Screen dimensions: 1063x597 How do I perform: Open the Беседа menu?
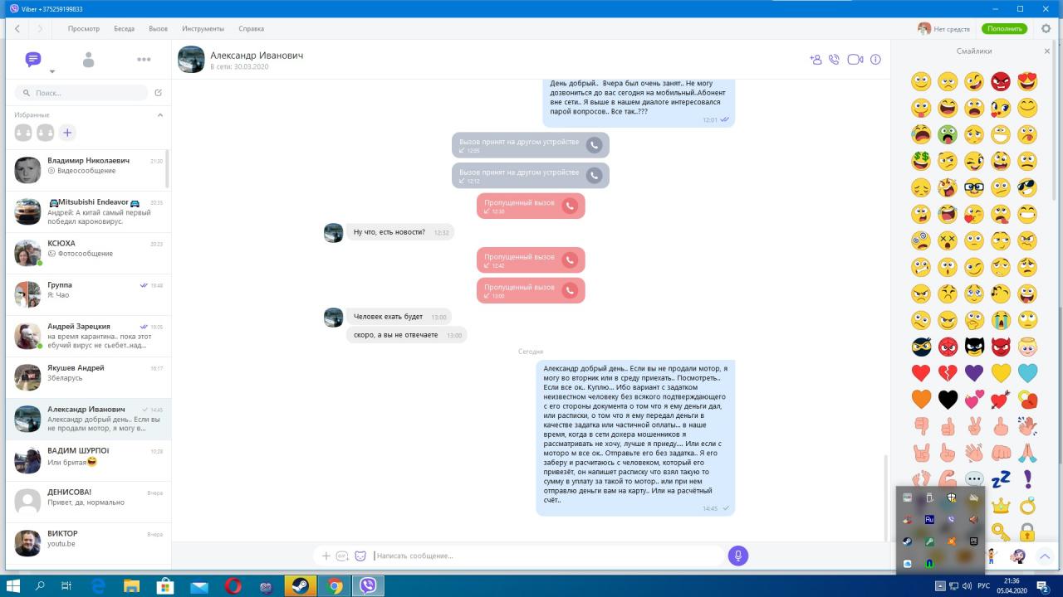click(x=124, y=28)
